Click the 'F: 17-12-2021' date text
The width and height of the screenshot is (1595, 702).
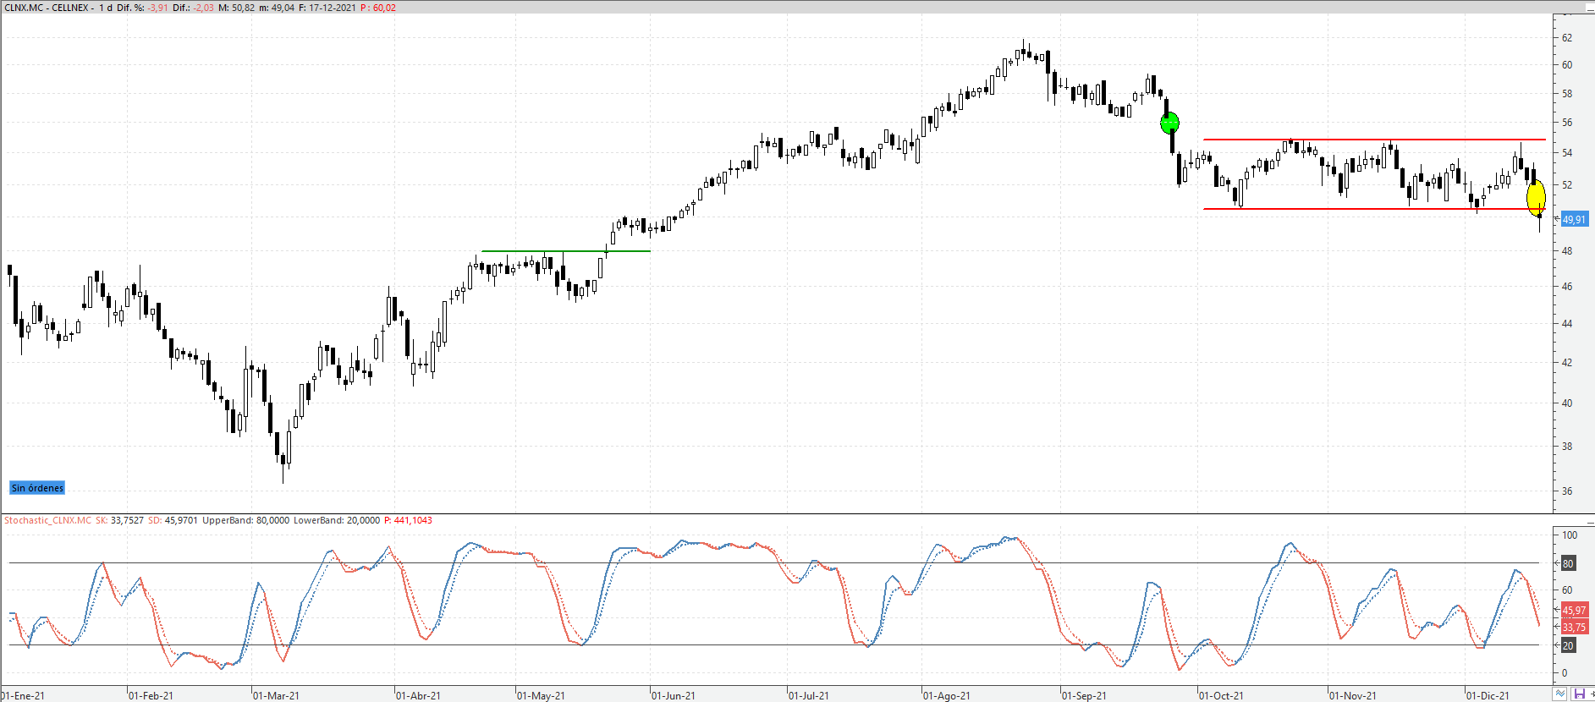pos(327,8)
